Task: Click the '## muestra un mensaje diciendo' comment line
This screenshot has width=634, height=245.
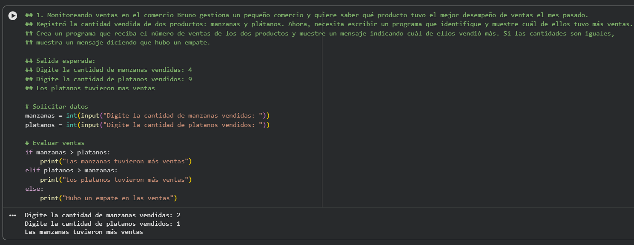Action: point(118,43)
